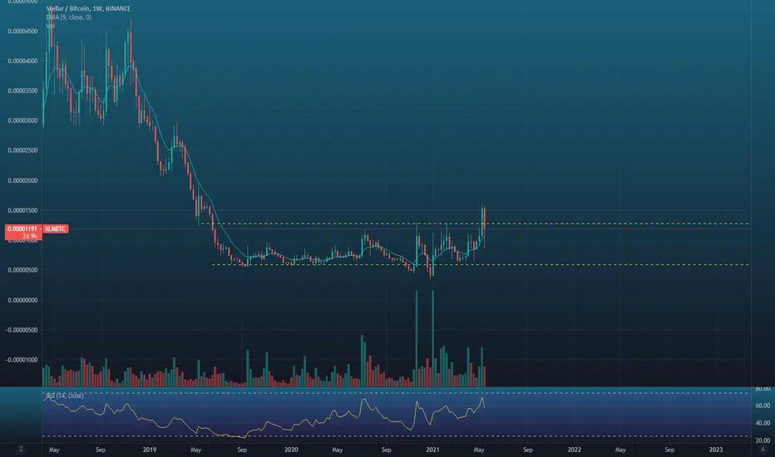Click the upper yellow dashed resistance line
The width and height of the screenshot is (775, 457).
coord(475,224)
